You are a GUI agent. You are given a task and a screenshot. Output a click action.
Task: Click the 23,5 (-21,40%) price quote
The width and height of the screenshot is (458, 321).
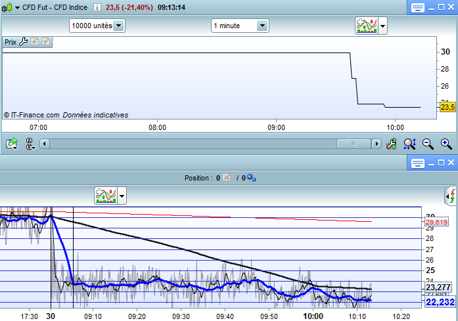point(129,8)
